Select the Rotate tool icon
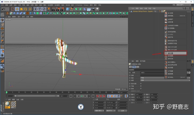Screen dimensions: 194x115 click(26, 9)
